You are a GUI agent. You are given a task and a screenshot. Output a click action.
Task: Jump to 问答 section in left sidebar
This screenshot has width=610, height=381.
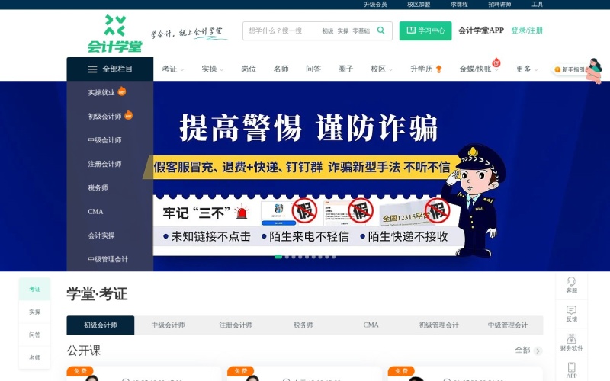[x=34, y=335]
